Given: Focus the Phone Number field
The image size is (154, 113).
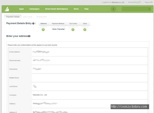Looking at the screenshot, I should tap(90, 60).
